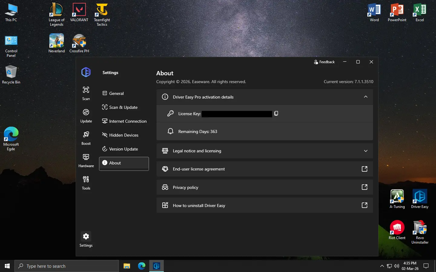Select Scan & Update settings item
The width and height of the screenshot is (436, 272).
124,107
